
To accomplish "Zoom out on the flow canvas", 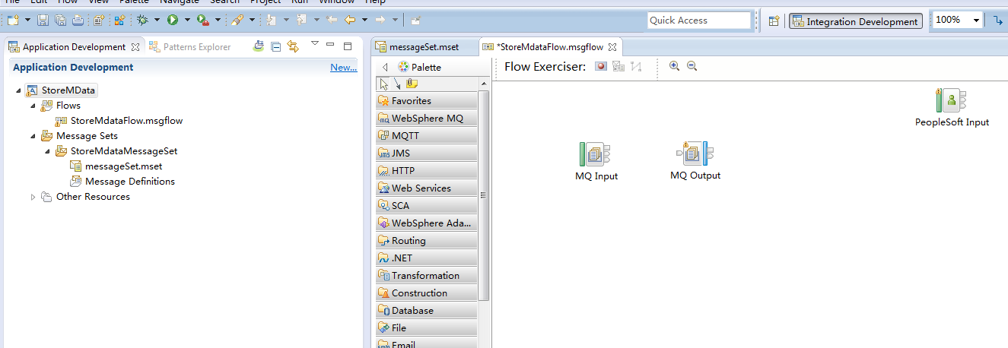I will (692, 66).
